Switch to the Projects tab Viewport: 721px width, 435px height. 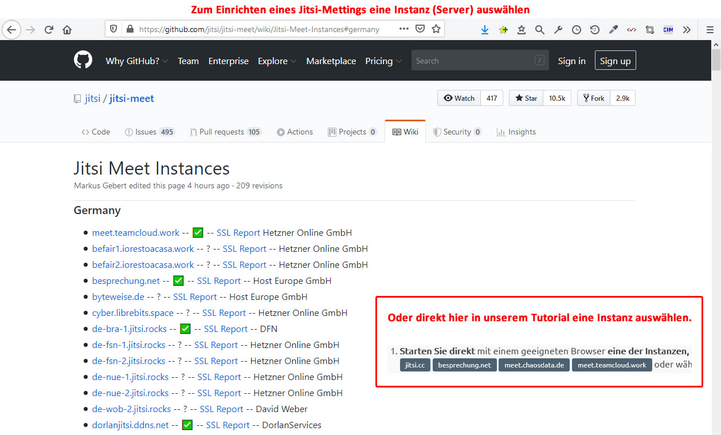(352, 132)
